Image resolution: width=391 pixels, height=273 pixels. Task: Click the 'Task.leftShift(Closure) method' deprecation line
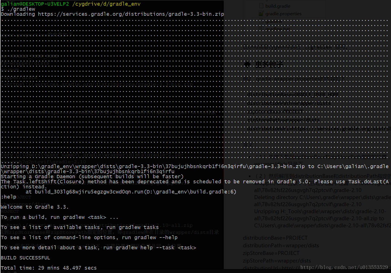tap(195, 182)
